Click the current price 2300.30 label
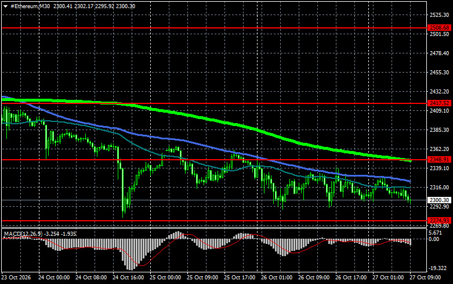453x284 pixels. coord(439,200)
